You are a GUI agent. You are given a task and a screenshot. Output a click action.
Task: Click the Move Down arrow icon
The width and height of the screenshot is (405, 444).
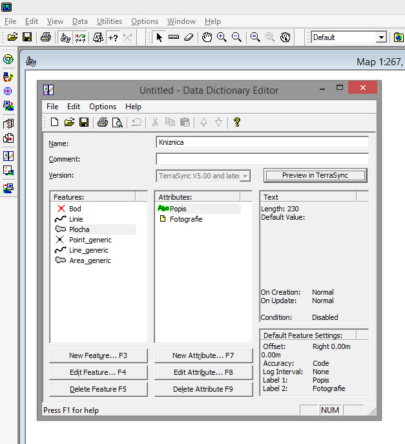tap(218, 122)
